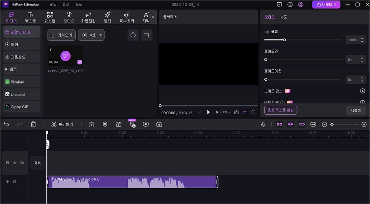The height and width of the screenshot is (204, 370).
Task: Open the 설정 menu
Action: pyautogui.click(x=66, y=5)
